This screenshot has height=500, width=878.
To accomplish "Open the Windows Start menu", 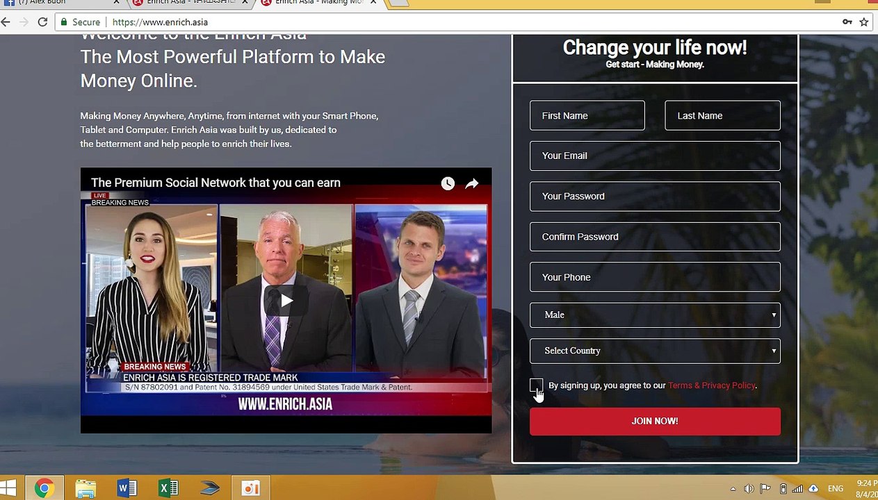I will 8,488.
